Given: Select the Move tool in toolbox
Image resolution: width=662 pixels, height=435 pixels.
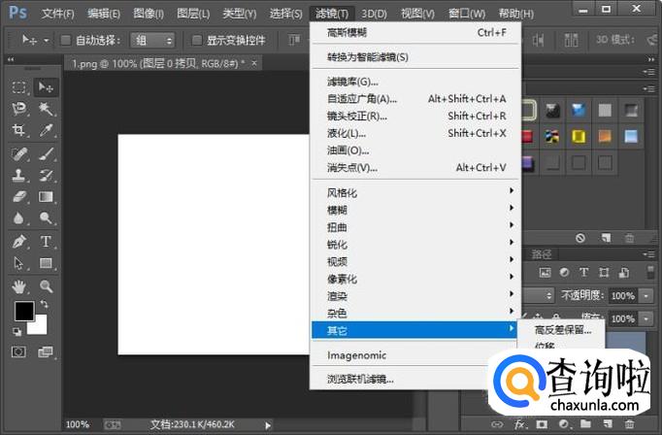Looking at the screenshot, I should click(46, 87).
